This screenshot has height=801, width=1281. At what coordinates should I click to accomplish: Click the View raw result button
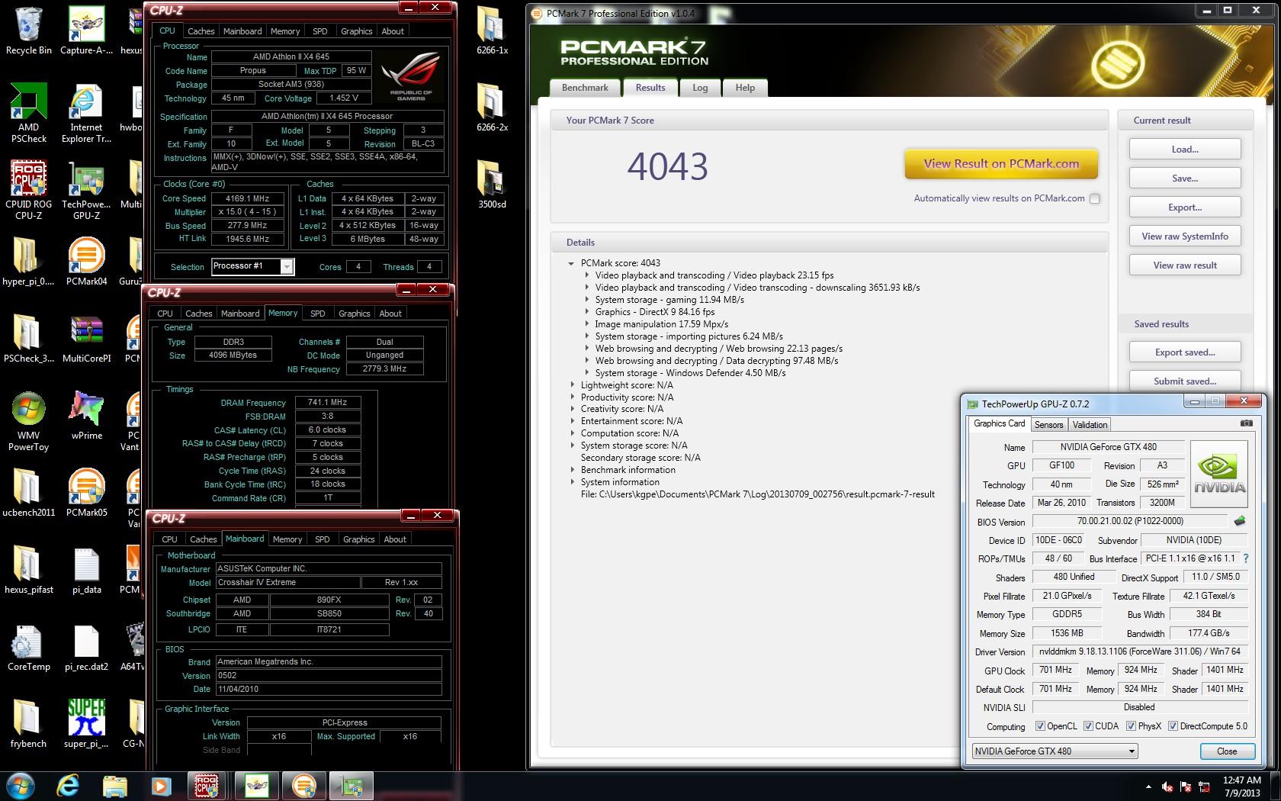(x=1185, y=265)
